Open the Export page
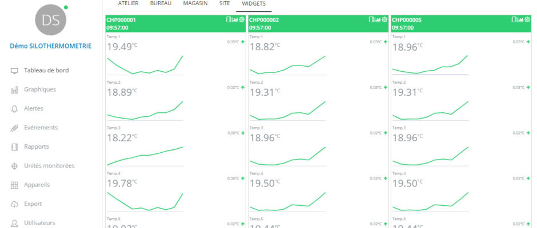The image size is (537, 228). [x=33, y=204]
